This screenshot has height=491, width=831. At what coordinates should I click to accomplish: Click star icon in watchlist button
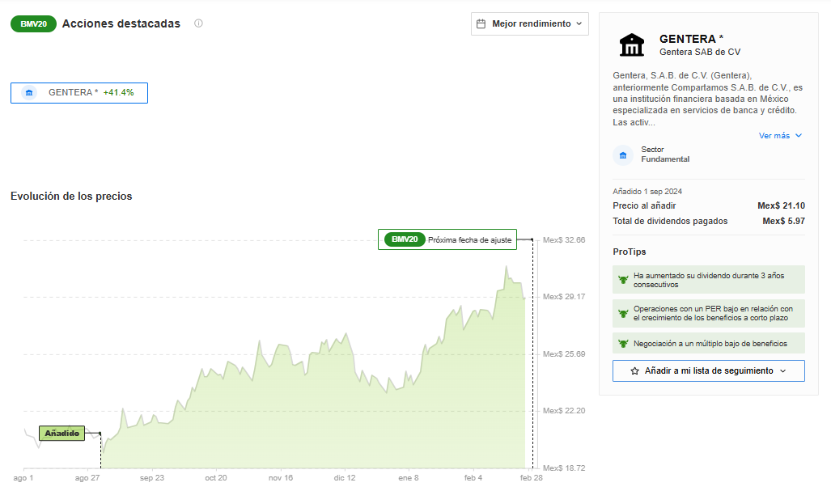click(635, 370)
